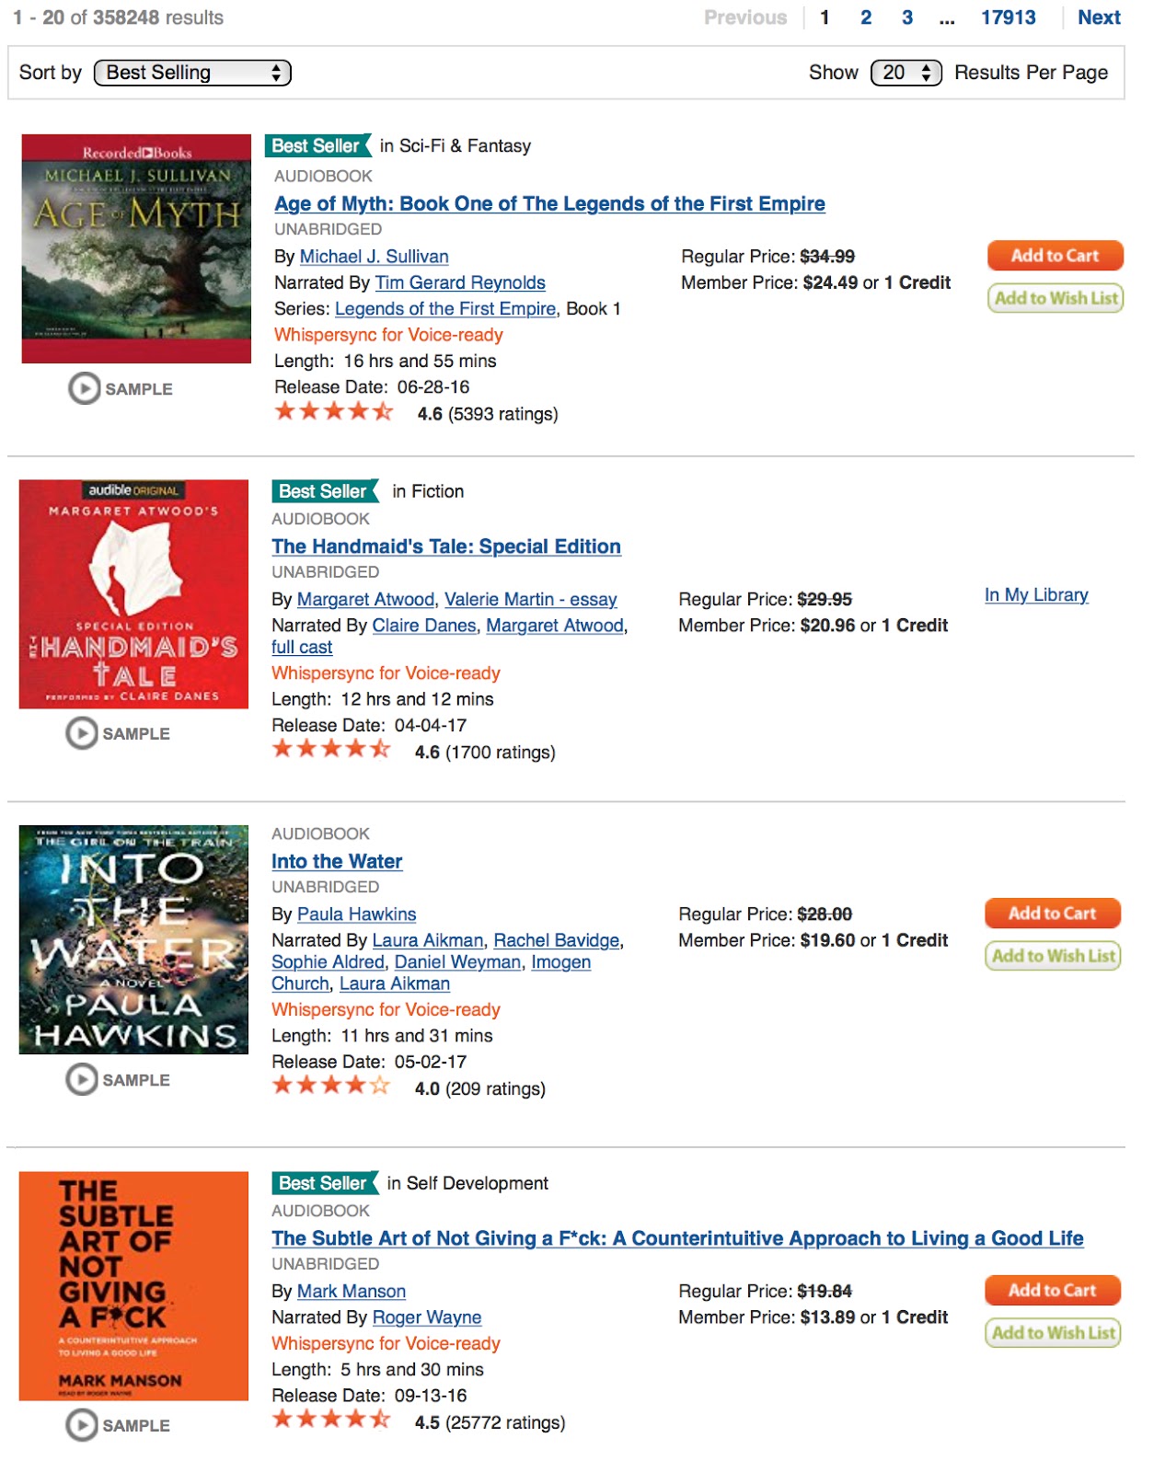Play sample for The Handmaid's Tale

point(118,733)
